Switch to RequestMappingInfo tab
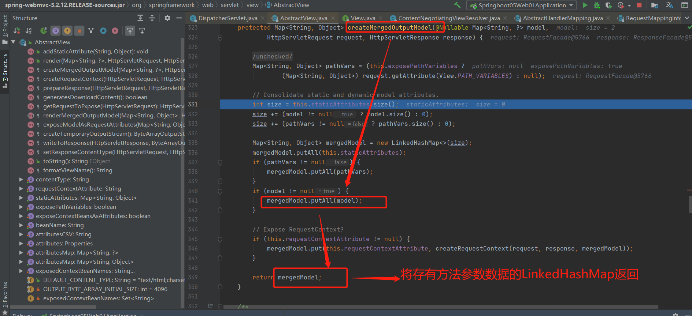Image resolution: width=692 pixels, height=316 pixels. [648, 18]
